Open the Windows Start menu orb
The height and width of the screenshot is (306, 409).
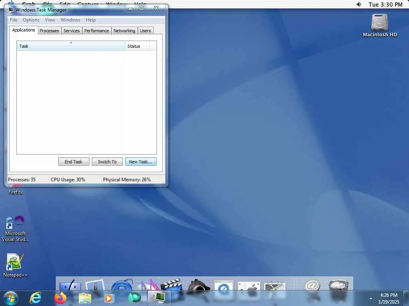[x=11, y=298]
